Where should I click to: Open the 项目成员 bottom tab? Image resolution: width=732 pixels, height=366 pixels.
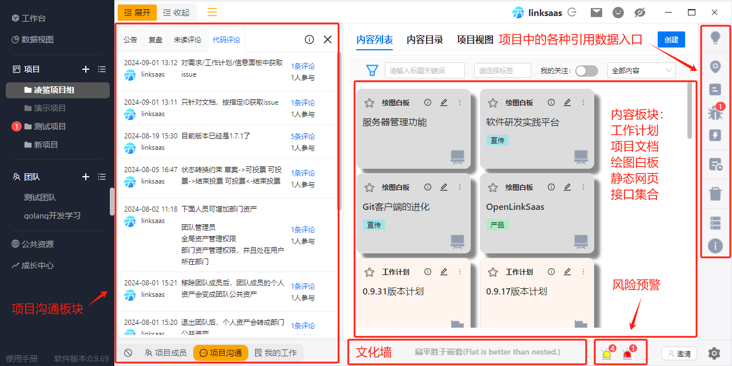pyautogui.click(x=165, y=353)
